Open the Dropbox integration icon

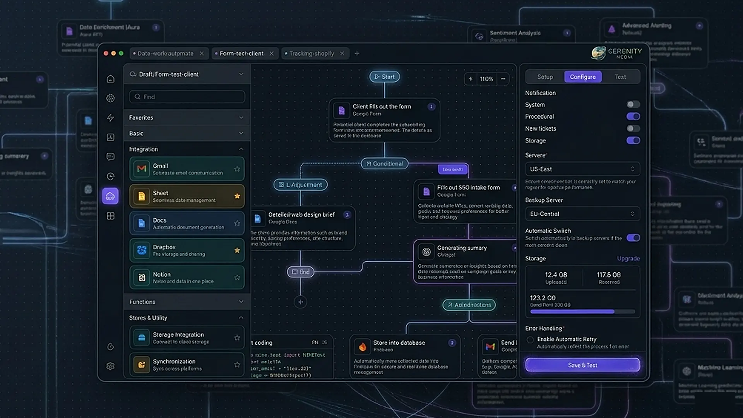point(141,250)
